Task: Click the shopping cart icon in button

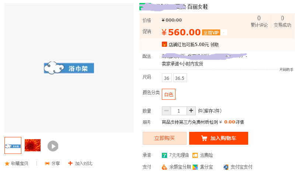Action: [204, 138]
